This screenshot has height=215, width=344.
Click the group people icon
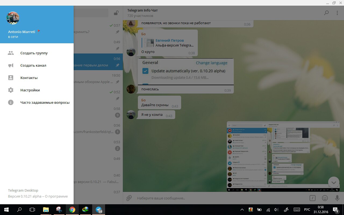[11, 53]
